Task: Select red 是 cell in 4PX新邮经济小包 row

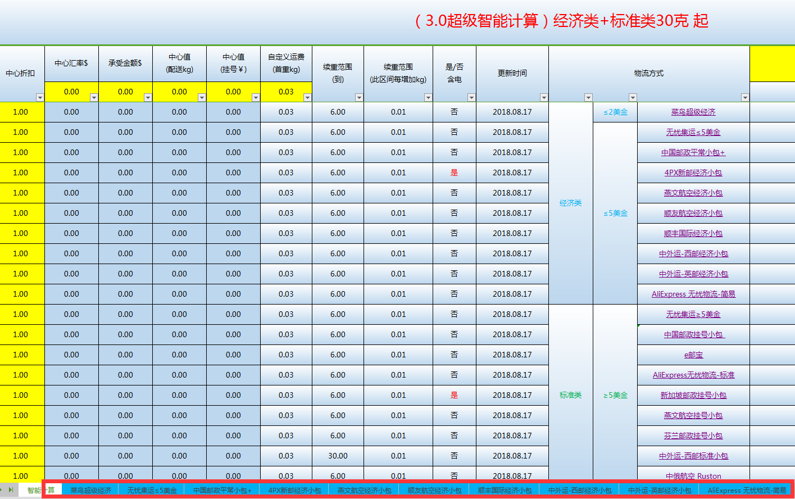Action: coord(454,173)
